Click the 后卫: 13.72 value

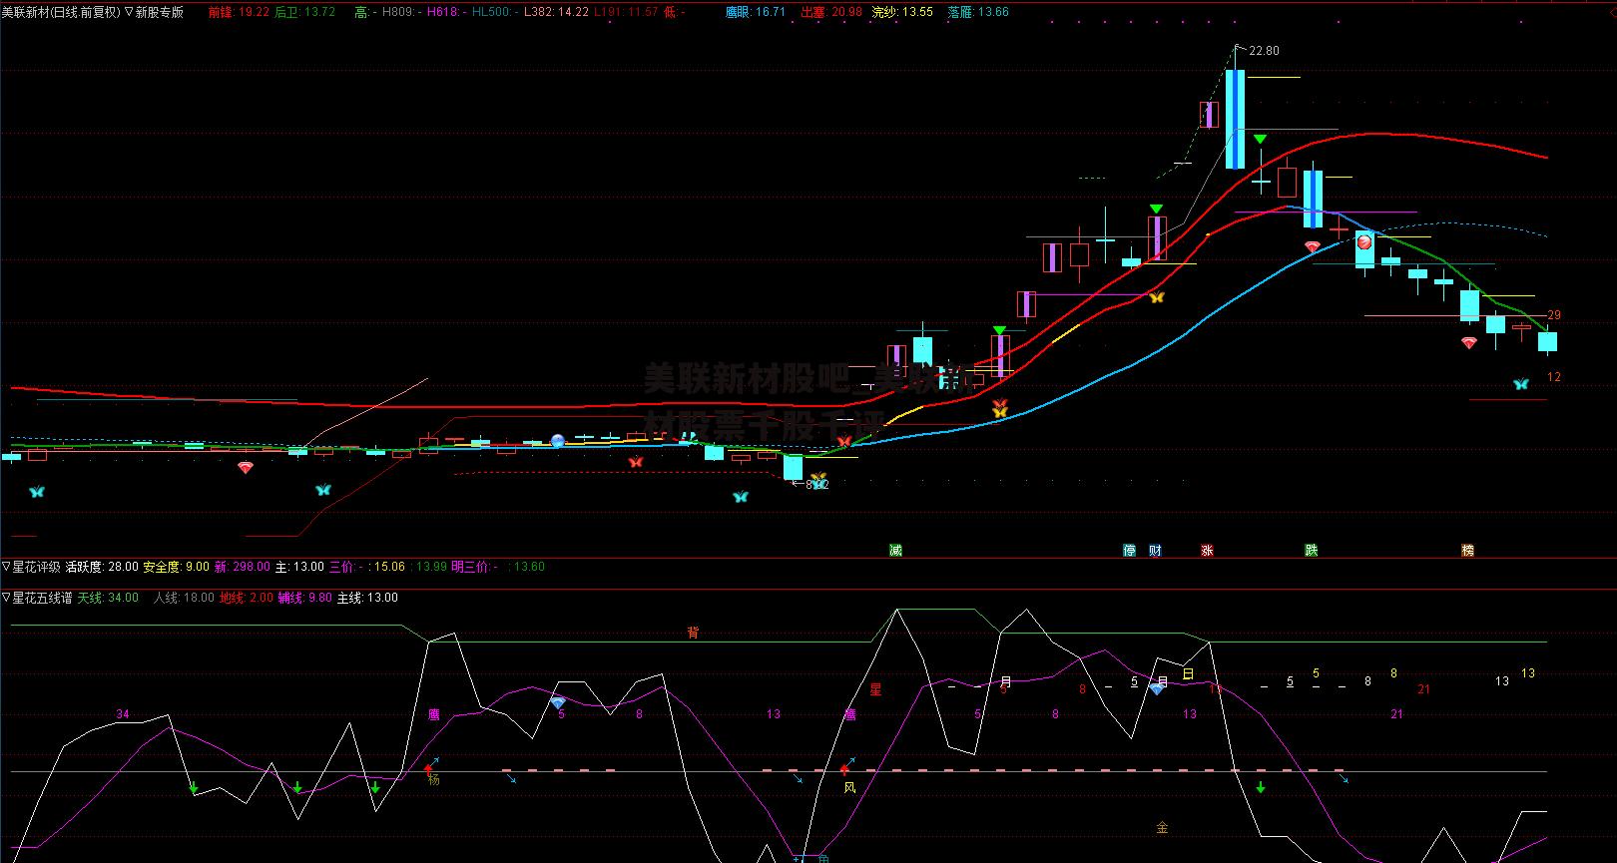pos(304,13)
